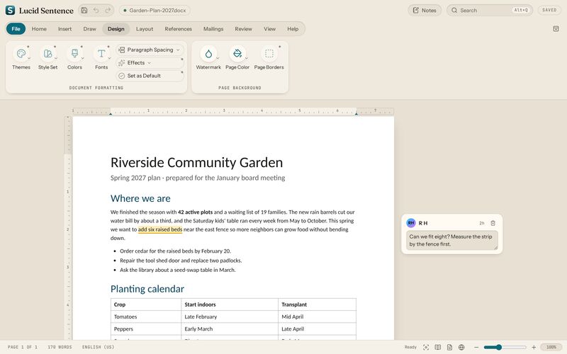This screenshot has height=354, width=567.
Task: Zoom out with the minus icon
Action: (x=476, y=347)
